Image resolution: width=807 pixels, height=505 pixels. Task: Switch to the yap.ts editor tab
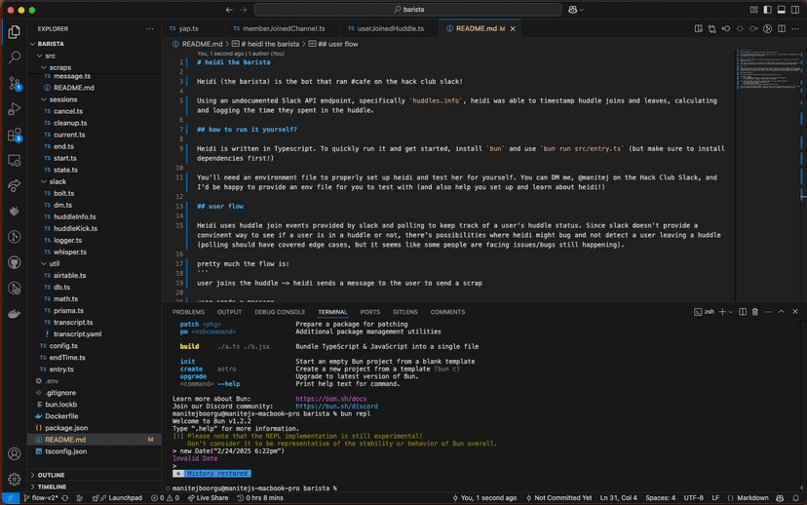coord(188,29)
